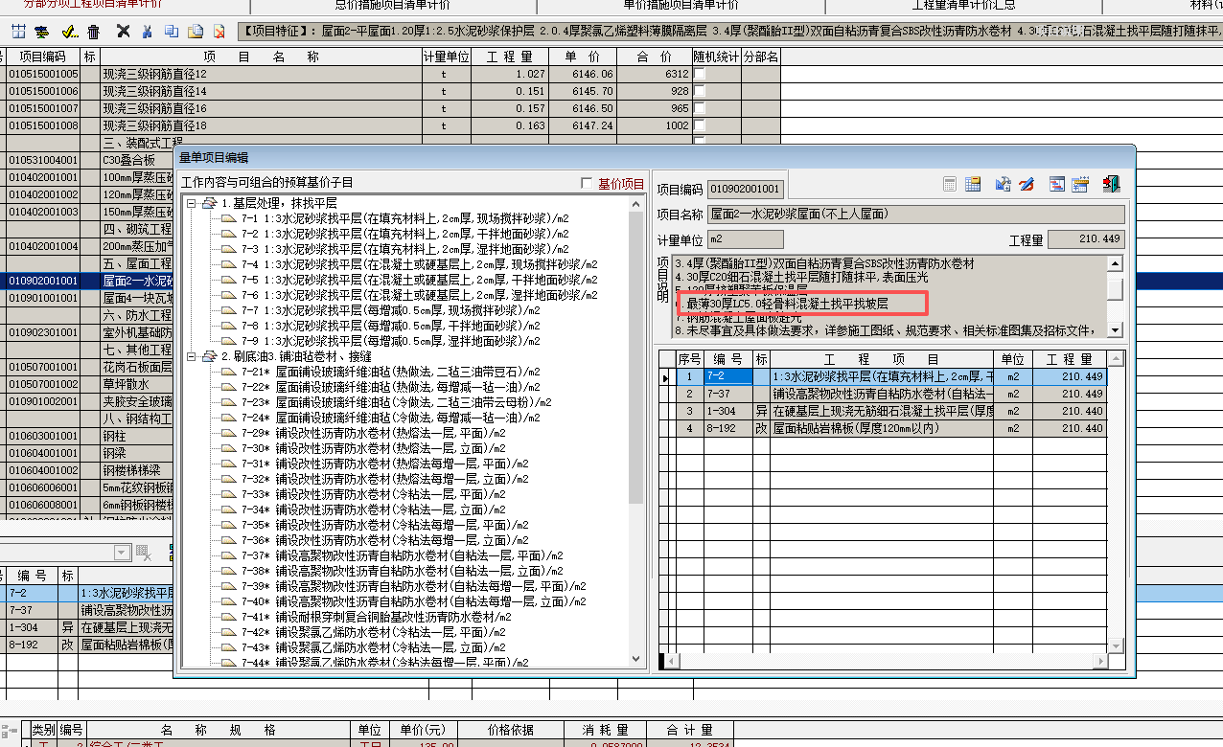Click the drawing triangle icon in dialog
The image size is (1223, 747).
click(x=1004, y=184)
